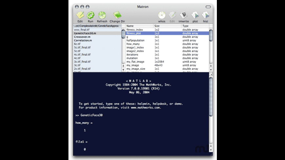This screenshot has height=160, width=285.
Task: Select the my_image_size variable
Action: pos(167,69)
